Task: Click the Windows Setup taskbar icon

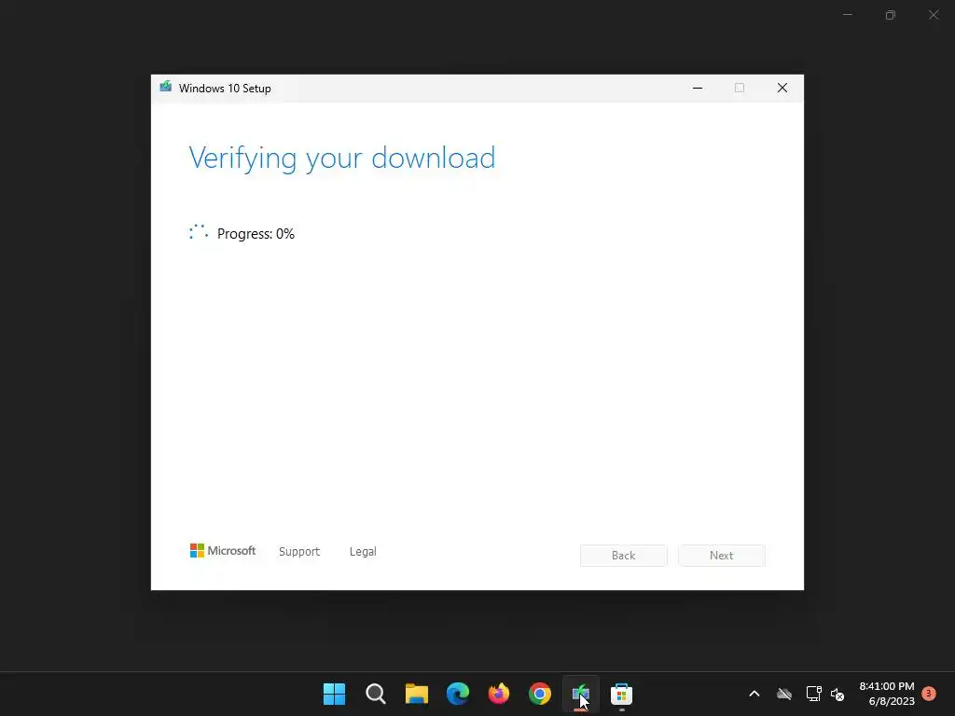Action: click(580, 694)
